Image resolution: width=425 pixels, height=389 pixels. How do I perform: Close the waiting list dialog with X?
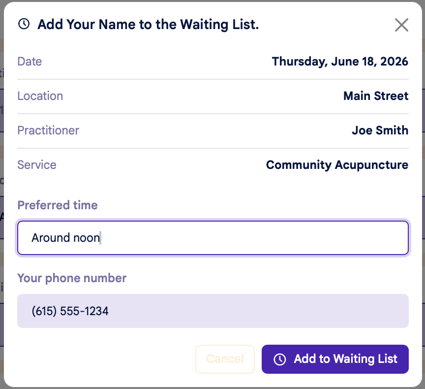pyautogui.click(x=401, y=25)
